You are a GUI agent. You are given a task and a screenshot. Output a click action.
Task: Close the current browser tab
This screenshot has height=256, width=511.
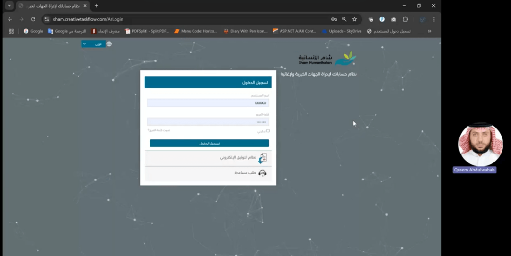click(85, 6)
